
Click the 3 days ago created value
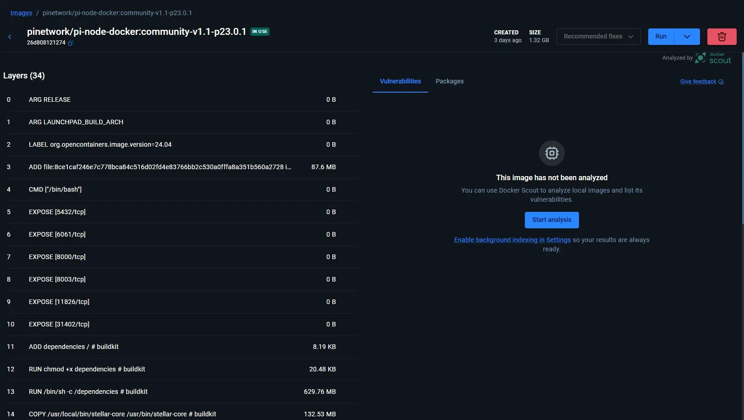[x=508, y=40]
